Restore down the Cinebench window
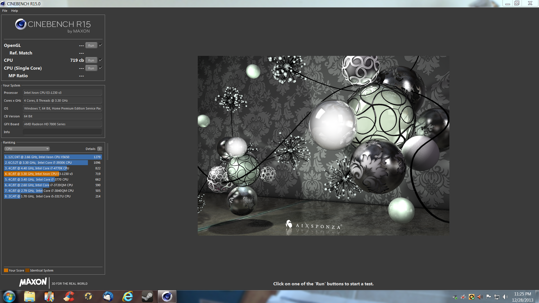The image size is (539, 303). pyautogui.click(x=517, y=3)
